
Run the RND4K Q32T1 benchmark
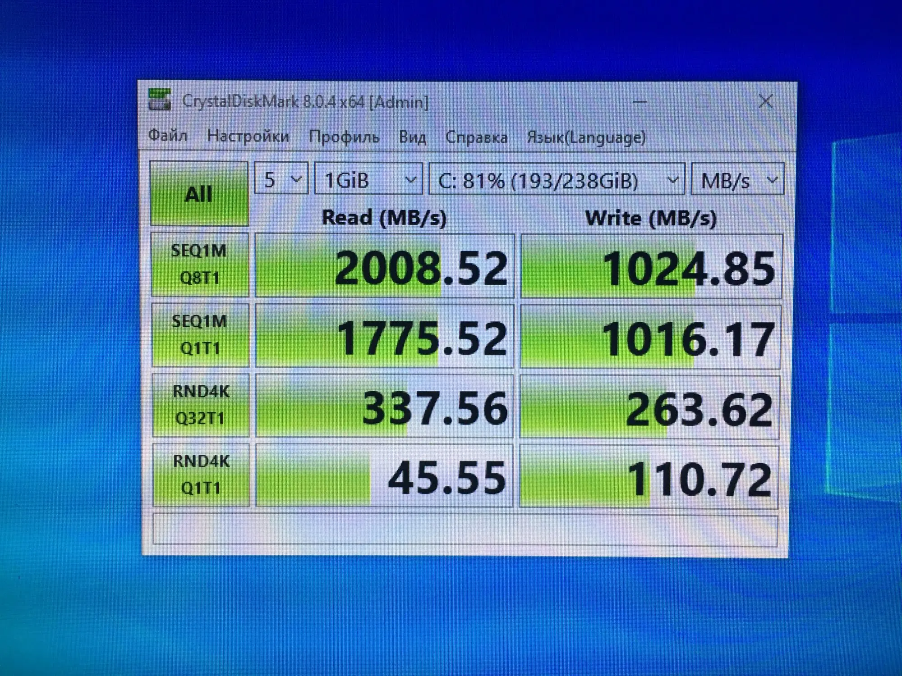[x=200, y=405]
